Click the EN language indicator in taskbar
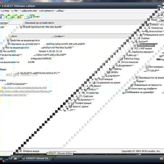This screenshot has width=164, height=164. click(161, 158)
